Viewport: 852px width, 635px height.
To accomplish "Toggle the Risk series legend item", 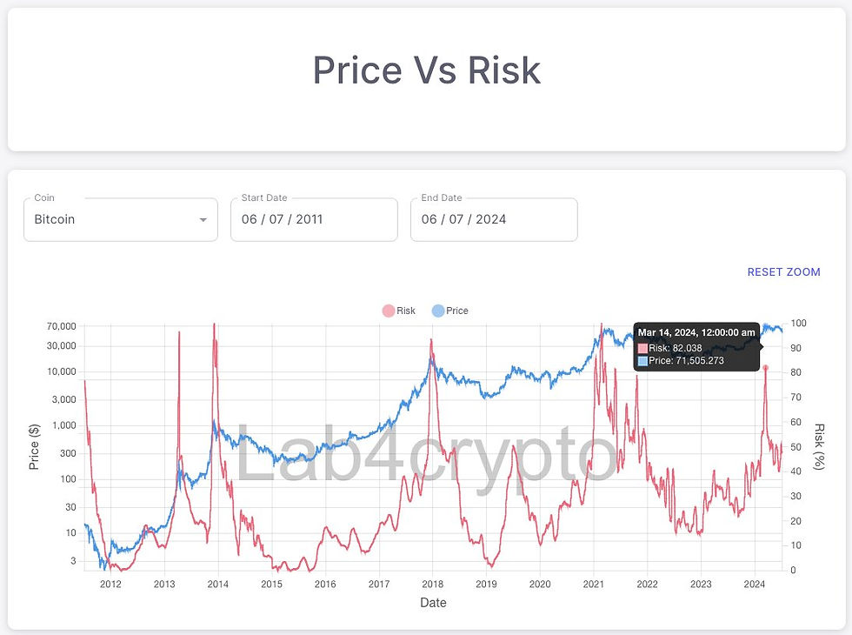I will (398, 311).
